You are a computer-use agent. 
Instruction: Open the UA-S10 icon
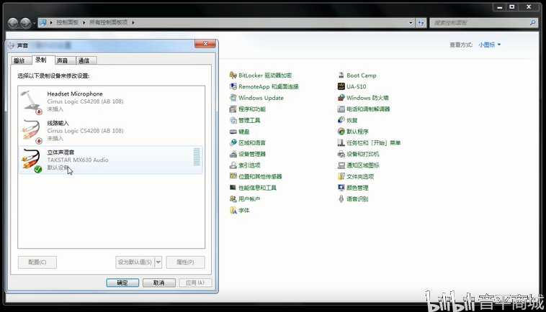341,86
